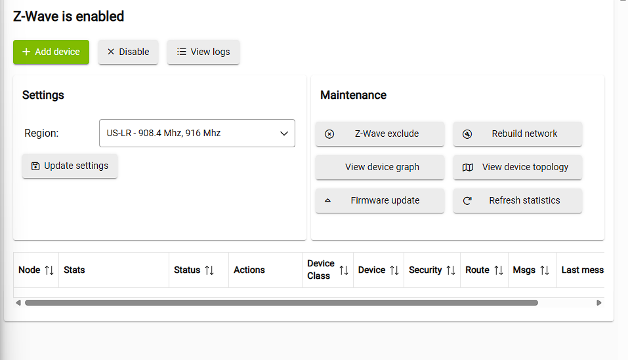Open View device topology

click(517, 167)
